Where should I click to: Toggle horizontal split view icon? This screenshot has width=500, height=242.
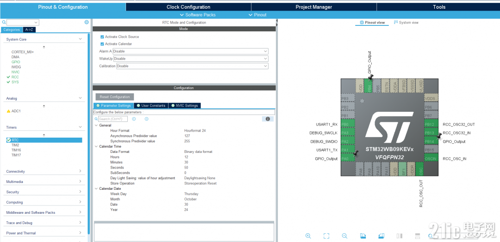(x=418, y=236)
